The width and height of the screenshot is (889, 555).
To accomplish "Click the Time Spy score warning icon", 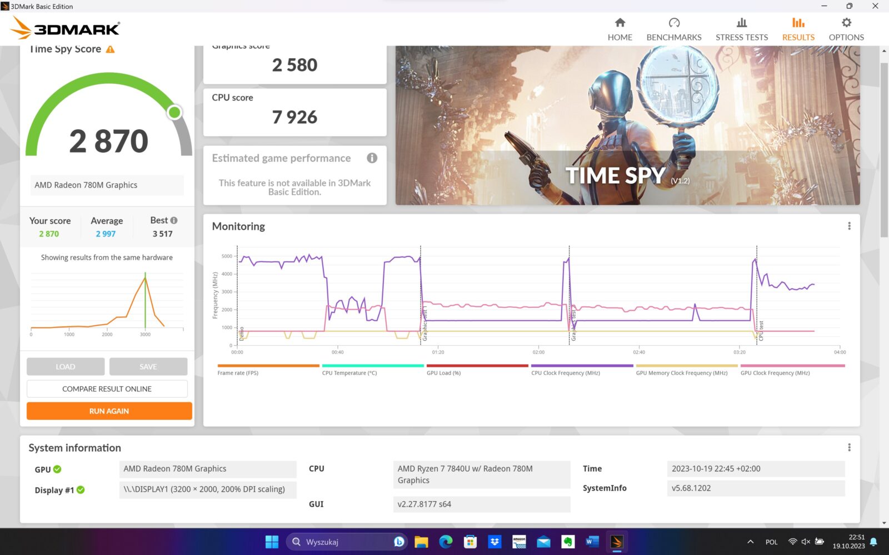I will pos(110,49).
